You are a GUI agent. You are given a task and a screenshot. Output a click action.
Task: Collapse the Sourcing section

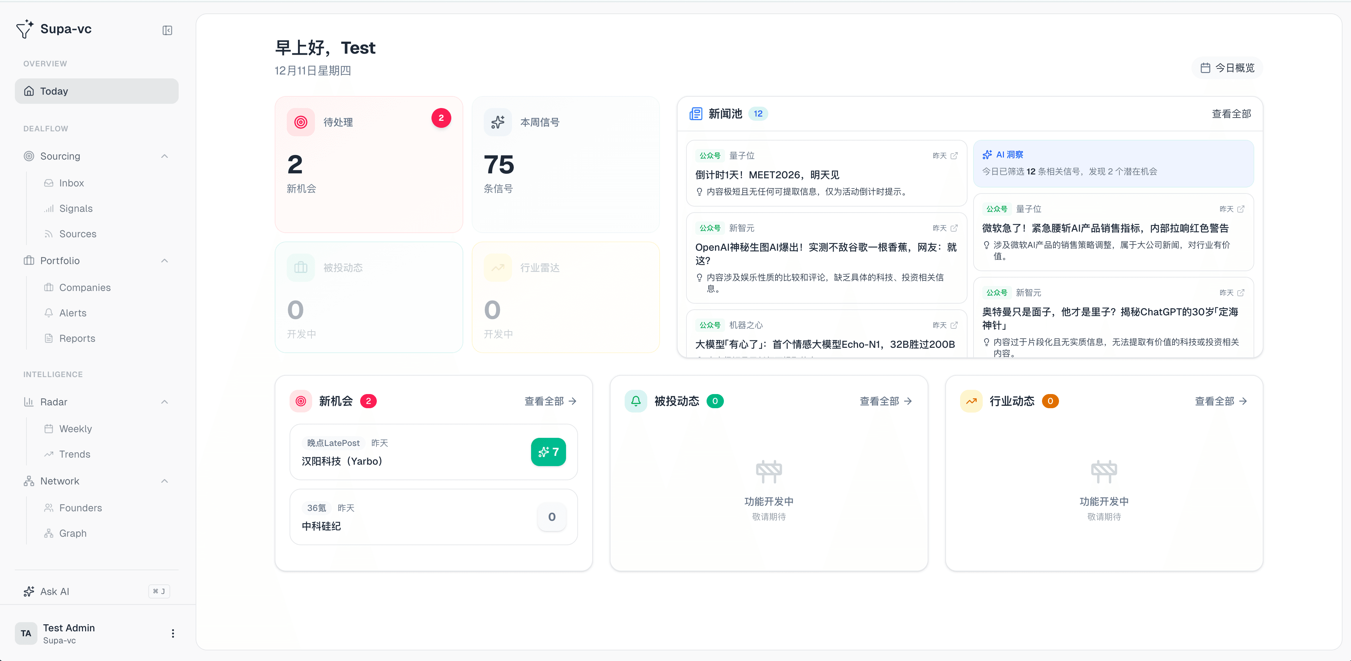click(164, 156)
